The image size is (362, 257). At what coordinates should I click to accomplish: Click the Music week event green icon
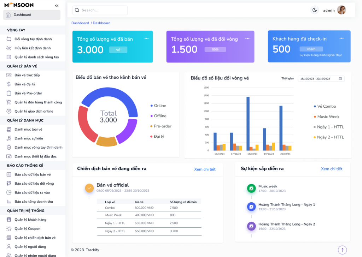point(251,189)
